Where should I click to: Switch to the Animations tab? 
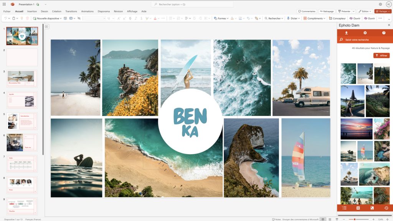87,11
